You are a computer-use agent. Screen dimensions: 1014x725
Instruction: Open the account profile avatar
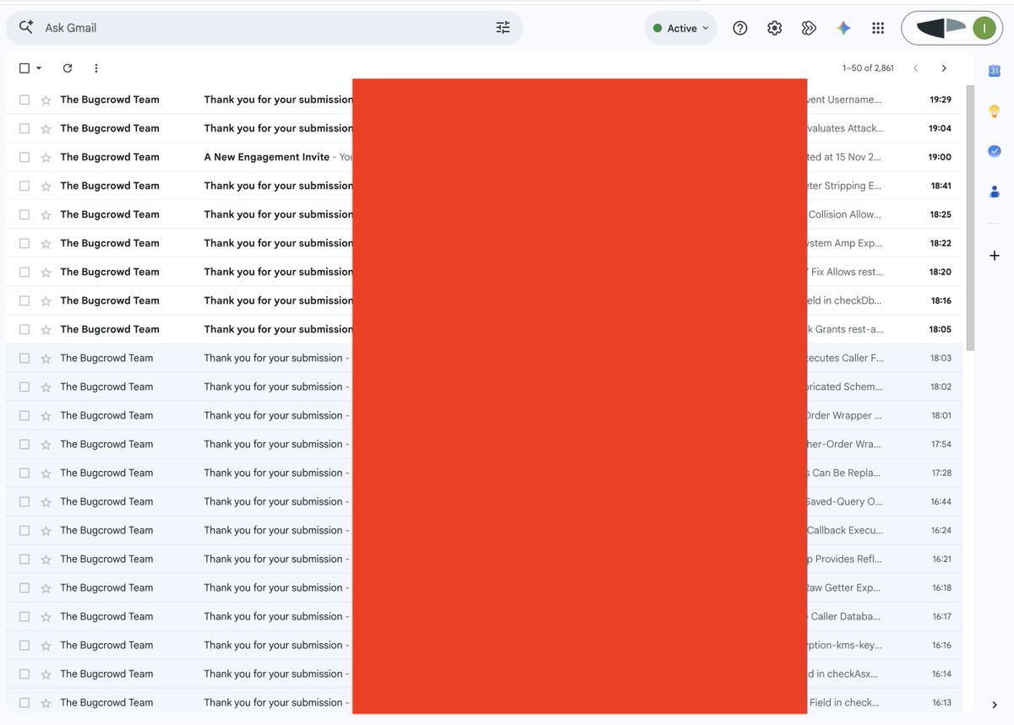(984, 28)
